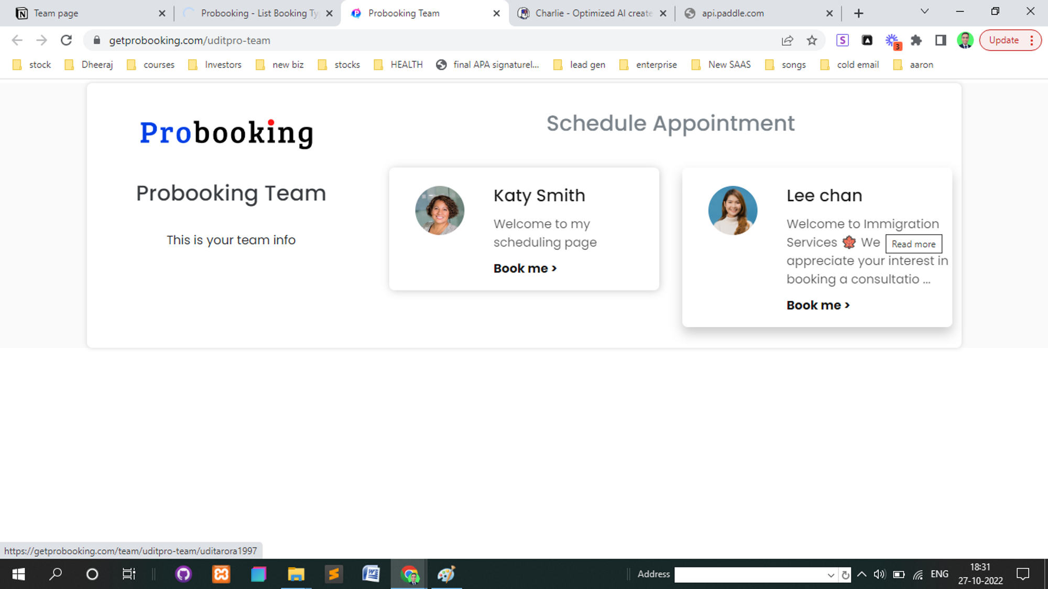Open Sublime Text from taskbar
The height and width of the screenshot is (589, 1048).
point(334,574)
